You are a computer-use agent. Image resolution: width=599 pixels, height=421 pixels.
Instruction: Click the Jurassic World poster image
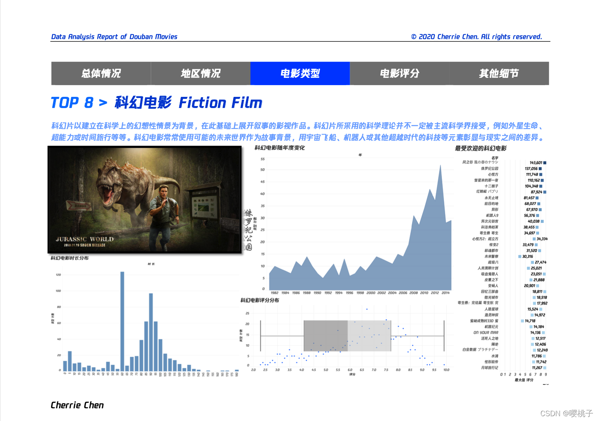[x=145, y=200]
